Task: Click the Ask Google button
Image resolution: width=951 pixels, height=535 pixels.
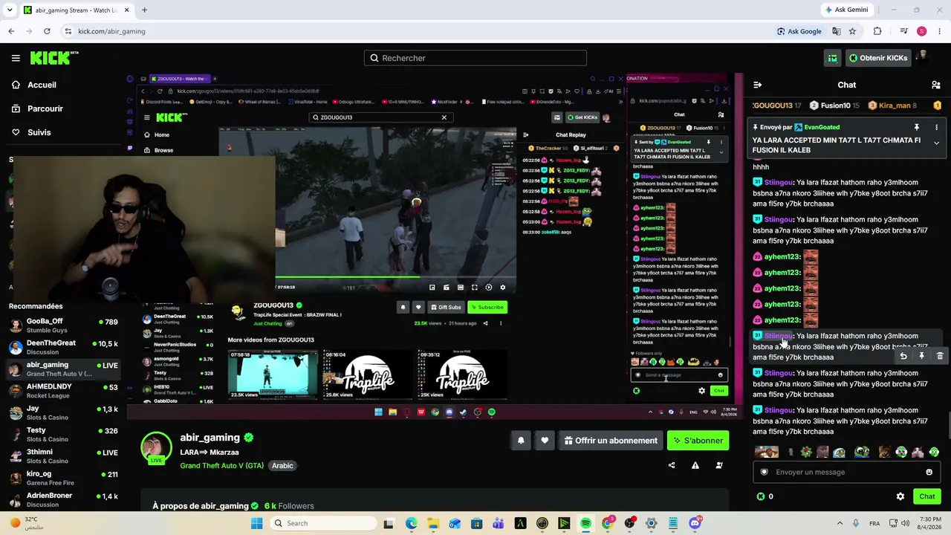Action: pos(799,31)
